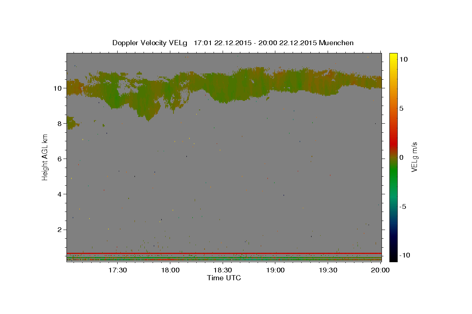472x314 pixels.
Task: Click the 'VELg m/s' colorbar label
Action: pos(414,157)
